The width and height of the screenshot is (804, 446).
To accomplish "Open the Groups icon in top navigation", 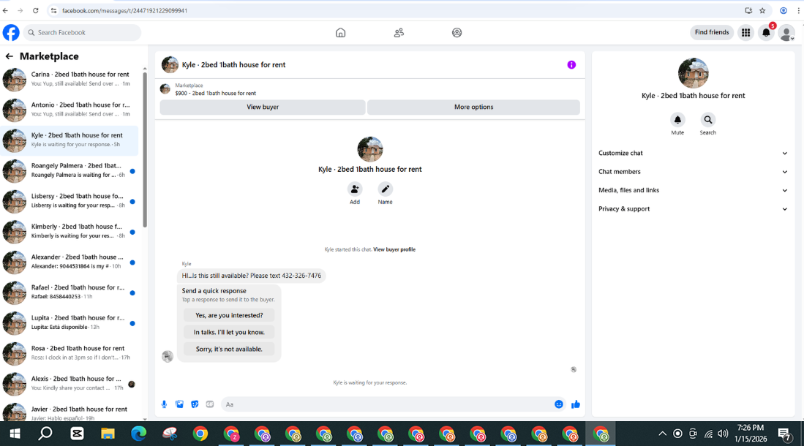I will pyautogui.click(x=457, y=32).
